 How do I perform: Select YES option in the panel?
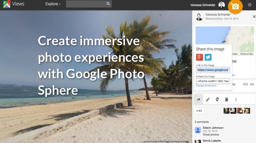click(x=245, y=84)
